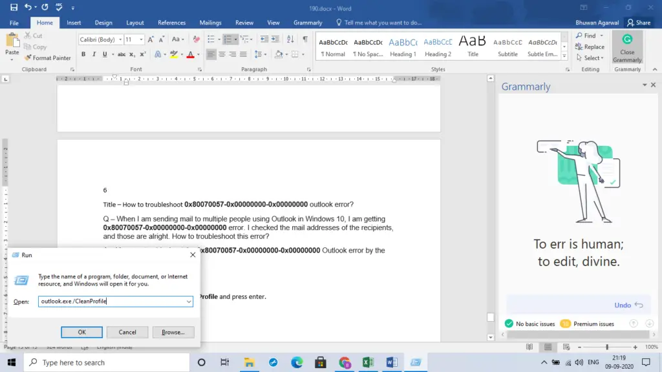This screenshot has width=662, height=372.
Task: Click the Bullets list icon
Action: tap(211, 39)
